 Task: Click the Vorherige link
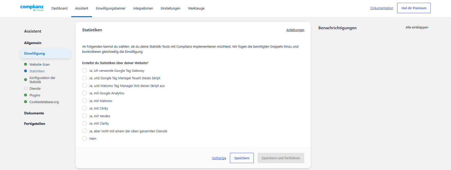pos(219,158)
